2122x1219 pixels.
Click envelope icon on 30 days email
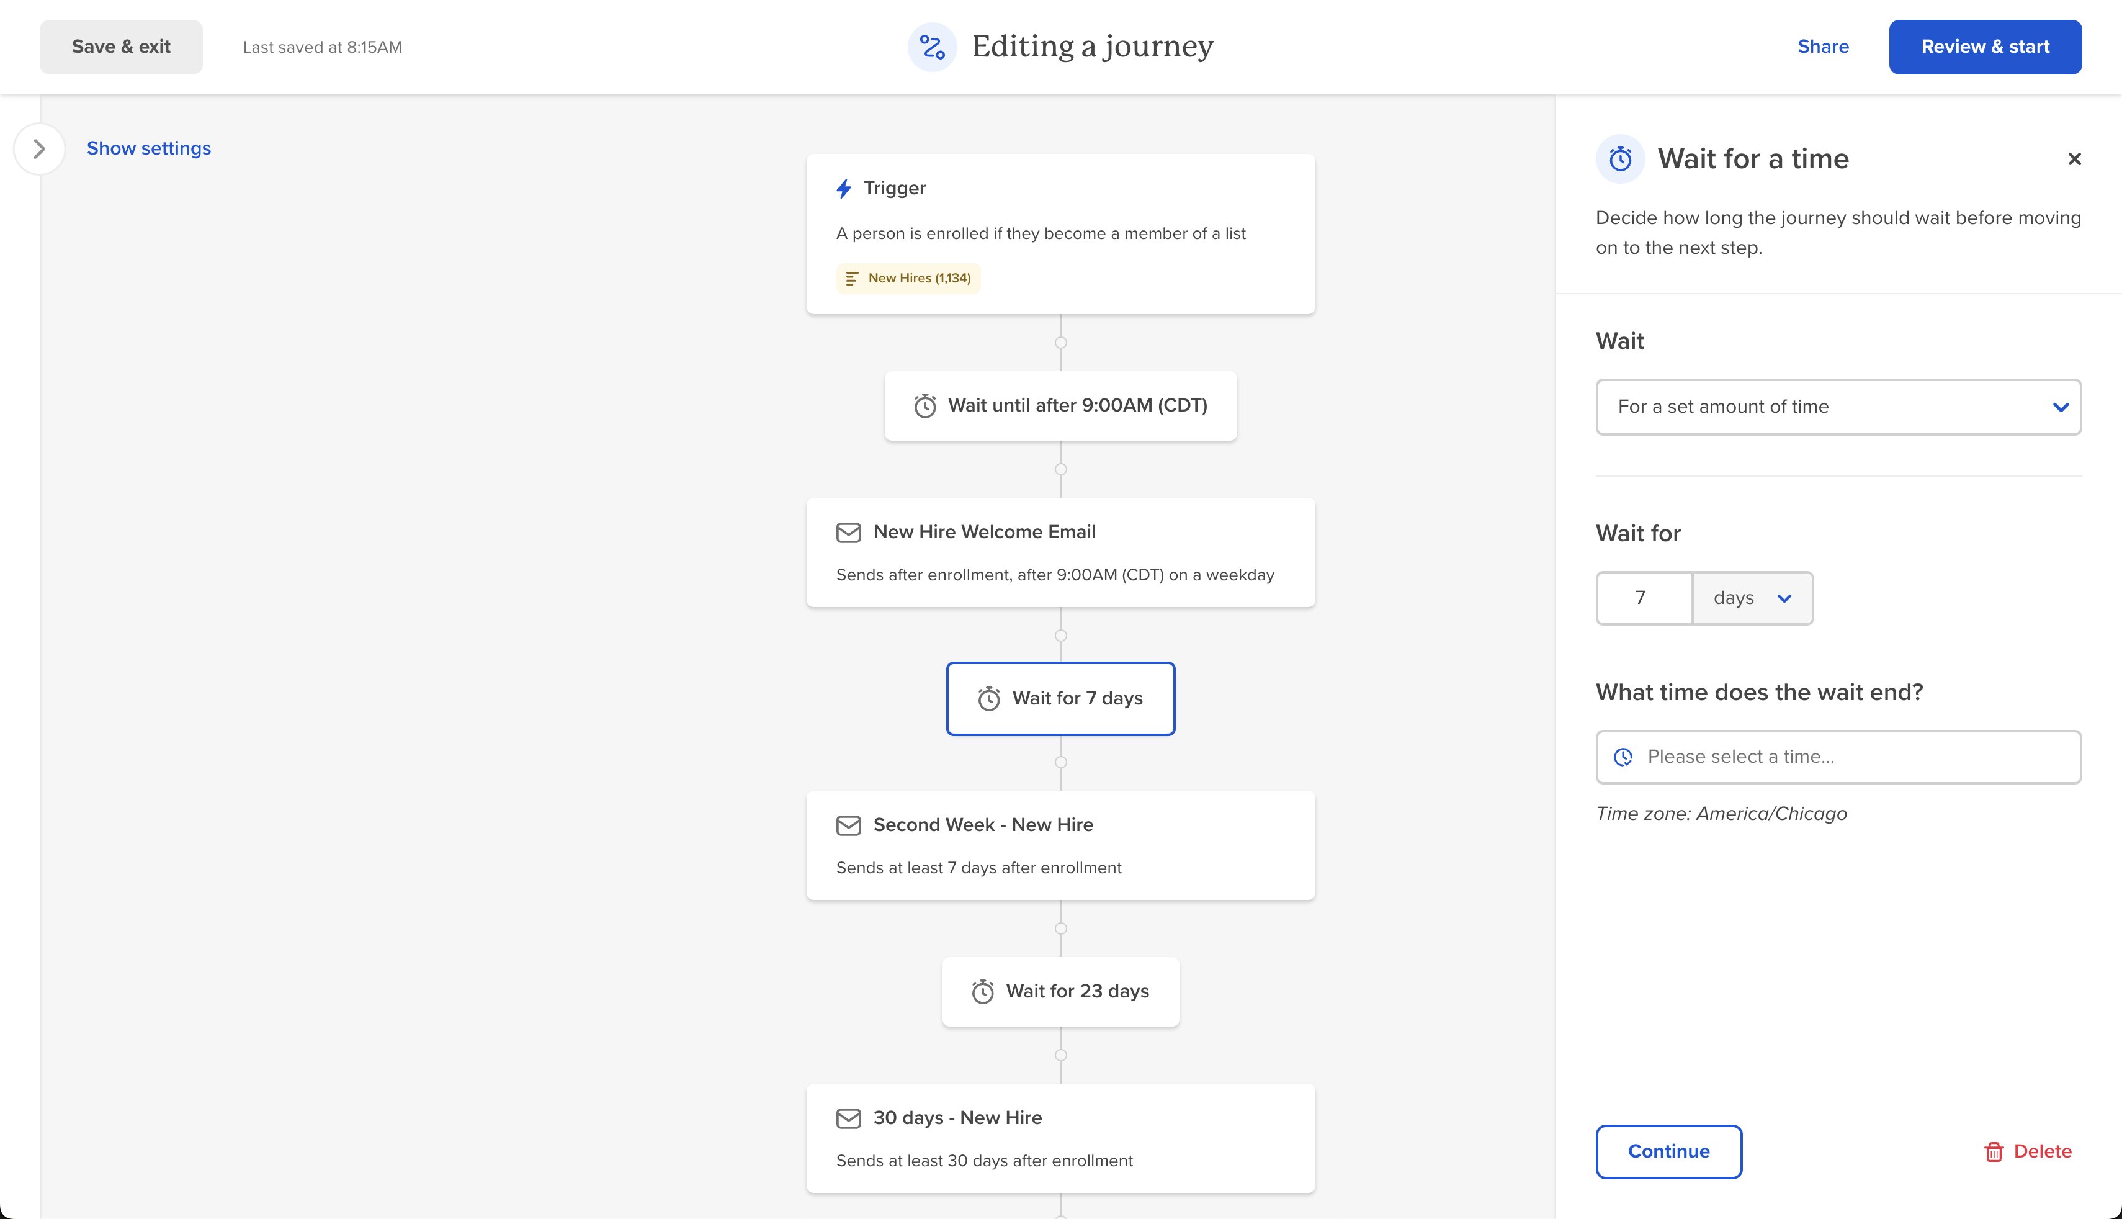coord(848,1118)
